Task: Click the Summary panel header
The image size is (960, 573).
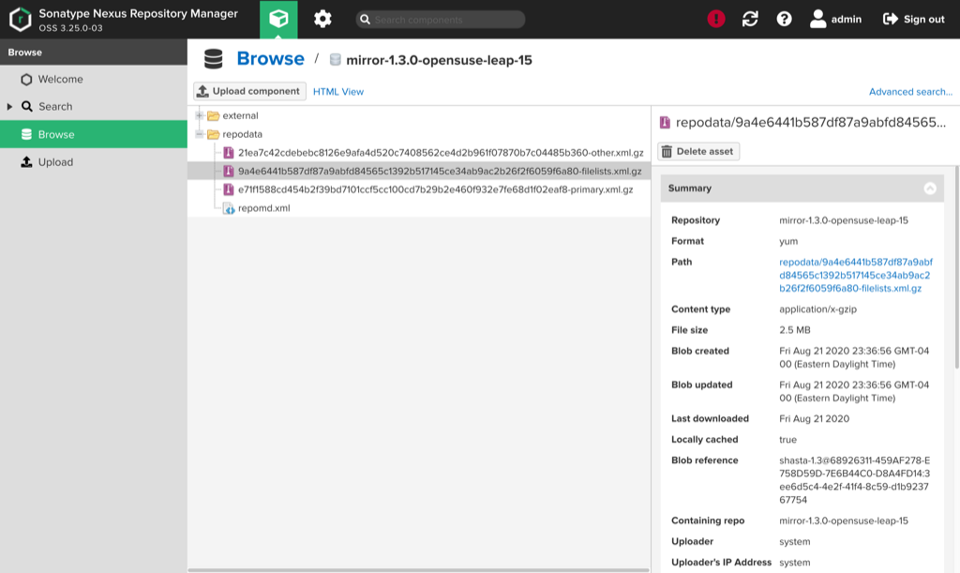Action: (802, 188)
